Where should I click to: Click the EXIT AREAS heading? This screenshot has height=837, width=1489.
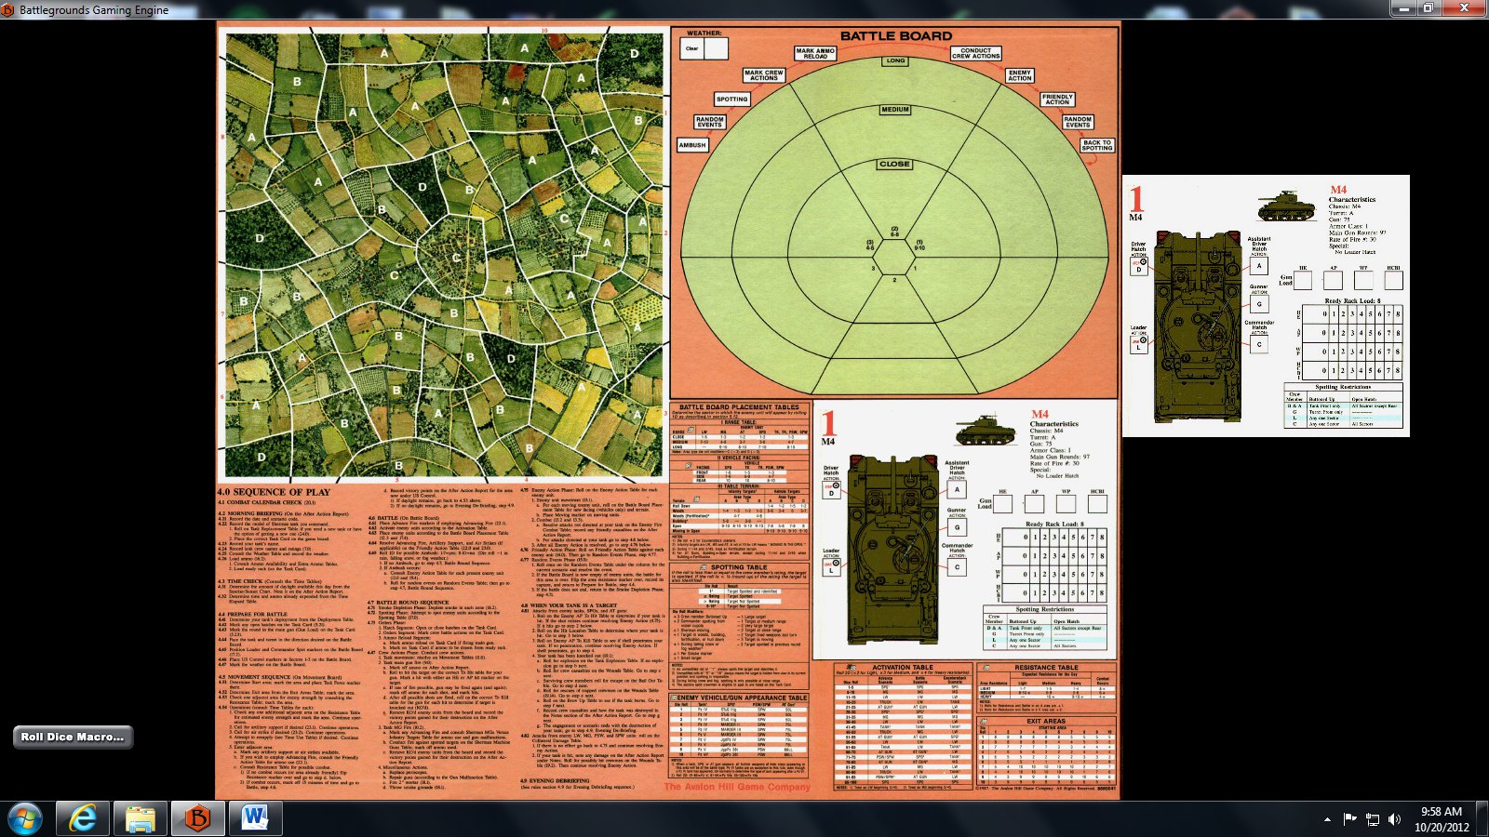[1046, 721]
